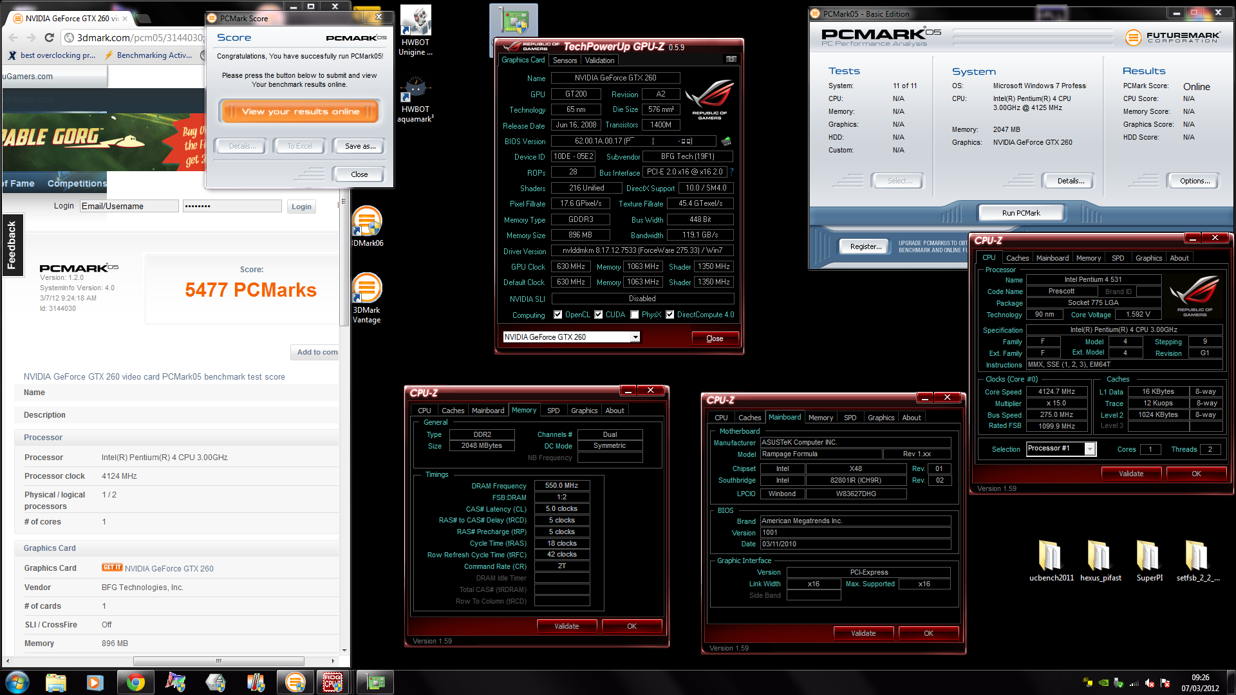Screen dimensions: 1236x695
Task: Click the browser forward arrow
Action: [31, 38]
